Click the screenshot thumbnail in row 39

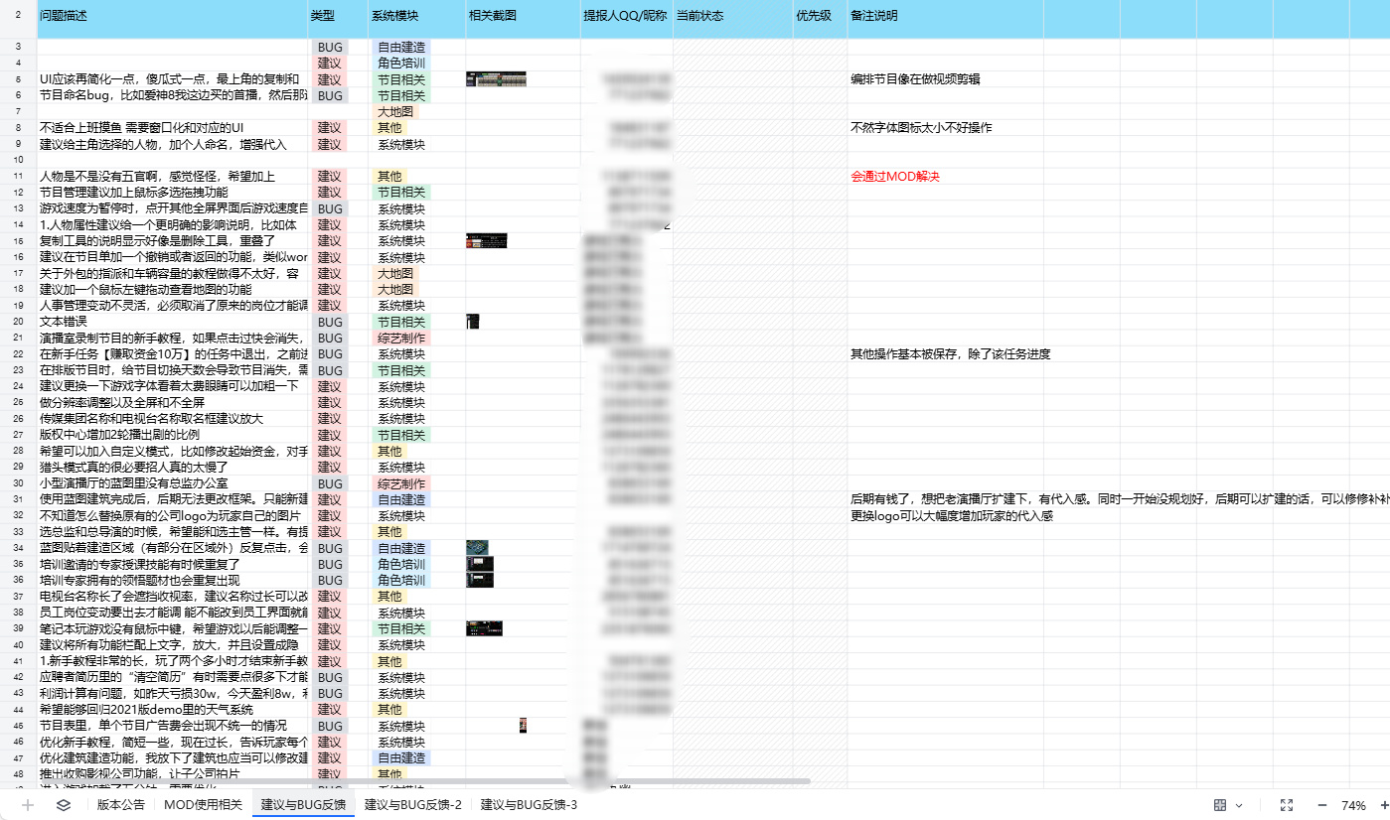484,628
